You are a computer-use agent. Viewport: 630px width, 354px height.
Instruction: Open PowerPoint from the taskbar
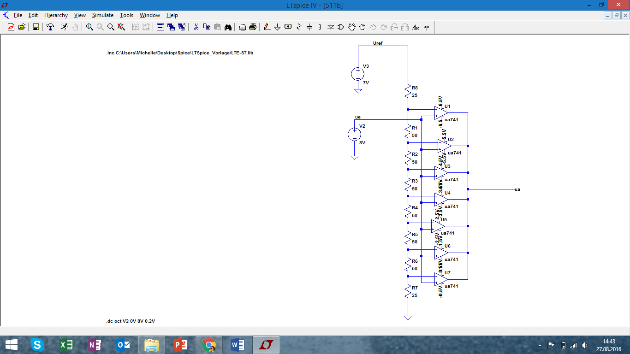click(x=180, y=344)
